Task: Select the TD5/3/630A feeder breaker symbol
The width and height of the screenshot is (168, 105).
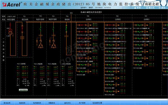Action: click(82, 38)
